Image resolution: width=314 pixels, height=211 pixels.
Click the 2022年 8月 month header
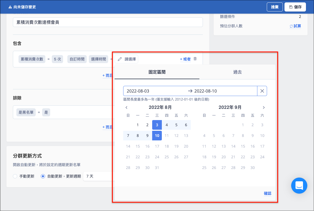160,108
